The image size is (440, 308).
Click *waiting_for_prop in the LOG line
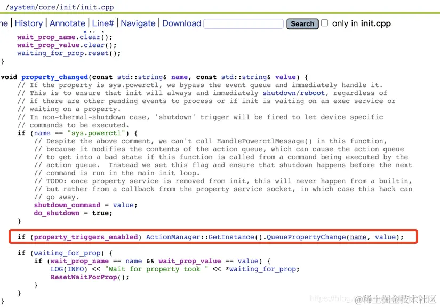(x=260, y=269)
